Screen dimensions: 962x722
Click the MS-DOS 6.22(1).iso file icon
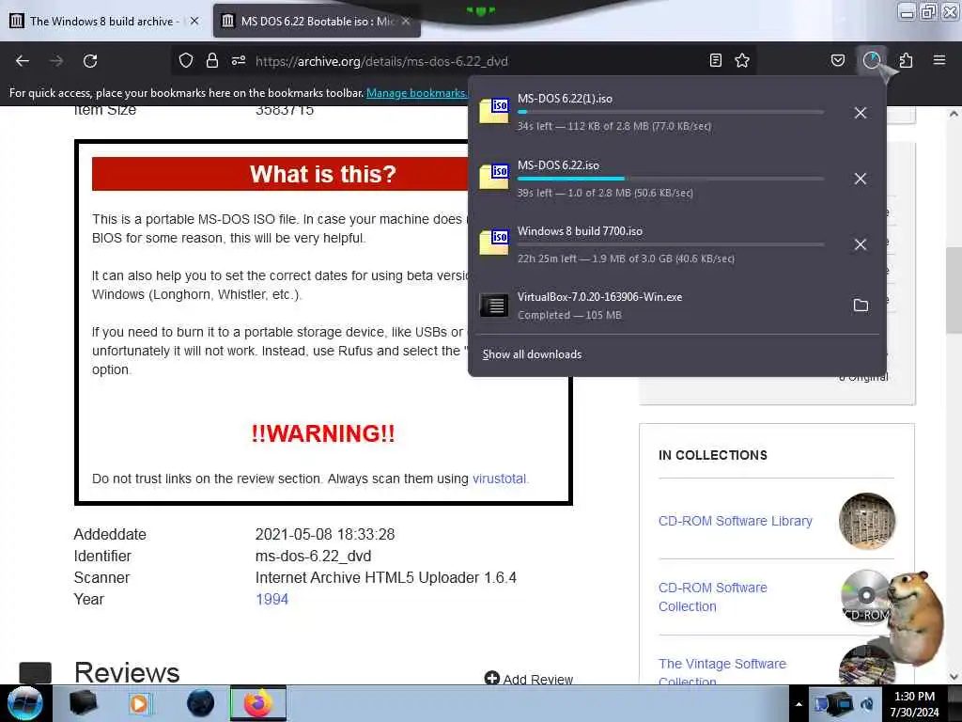(x=494, y=111)
